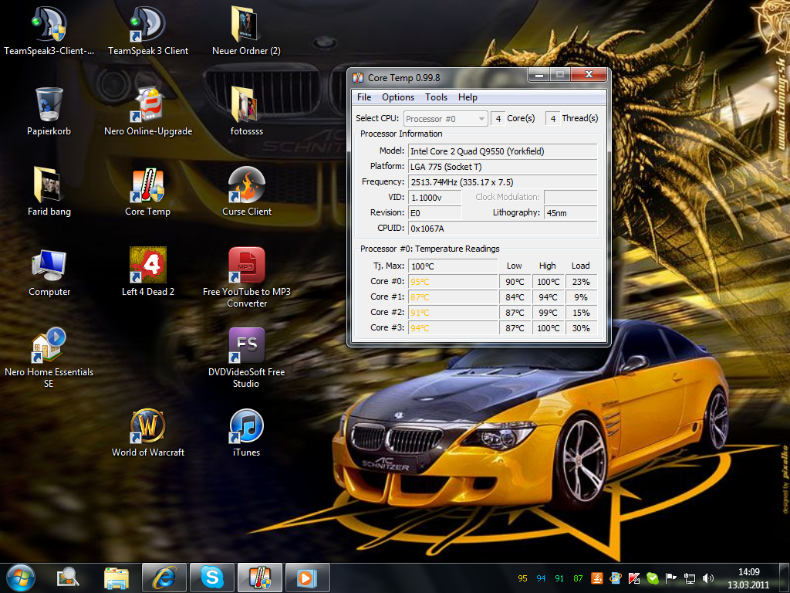This screenshot has width=790, height=593.
Task: Click the Core #3 load value 30%
Action: pyautogui.click(x=581, y=328)
